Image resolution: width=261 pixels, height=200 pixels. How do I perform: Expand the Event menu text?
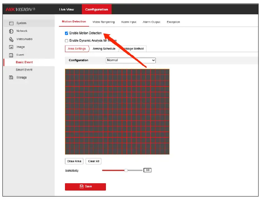point(20,55)
